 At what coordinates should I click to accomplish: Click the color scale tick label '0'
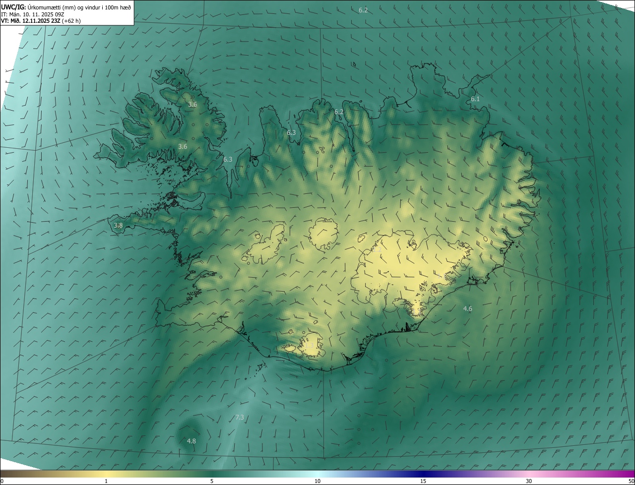point(2,482)
